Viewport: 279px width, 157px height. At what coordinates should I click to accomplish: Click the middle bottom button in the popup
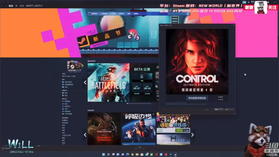coord(219,110)
